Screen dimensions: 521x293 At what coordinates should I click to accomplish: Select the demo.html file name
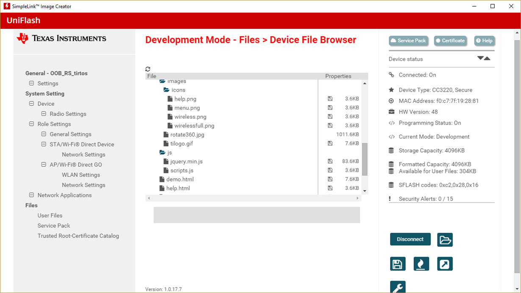[x=180, y=179]
